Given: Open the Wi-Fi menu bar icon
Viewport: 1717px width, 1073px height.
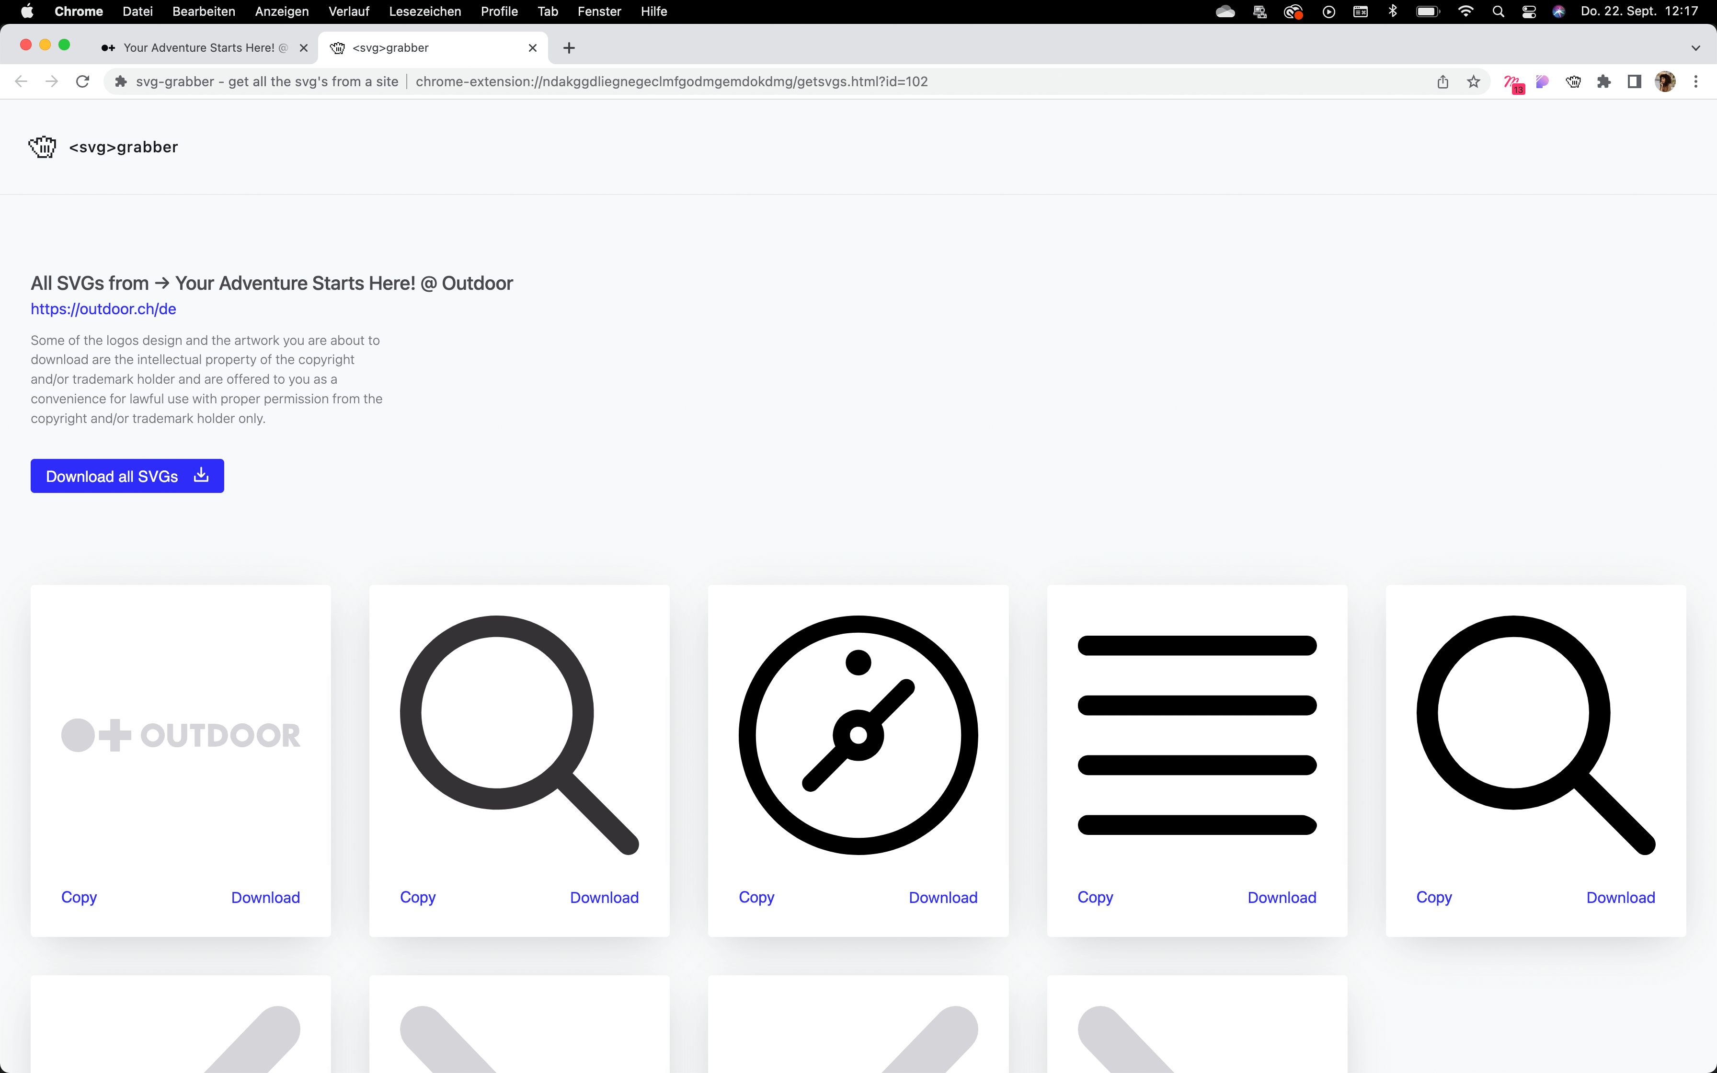Looking at the screenshot, I should coord(1465,11).
